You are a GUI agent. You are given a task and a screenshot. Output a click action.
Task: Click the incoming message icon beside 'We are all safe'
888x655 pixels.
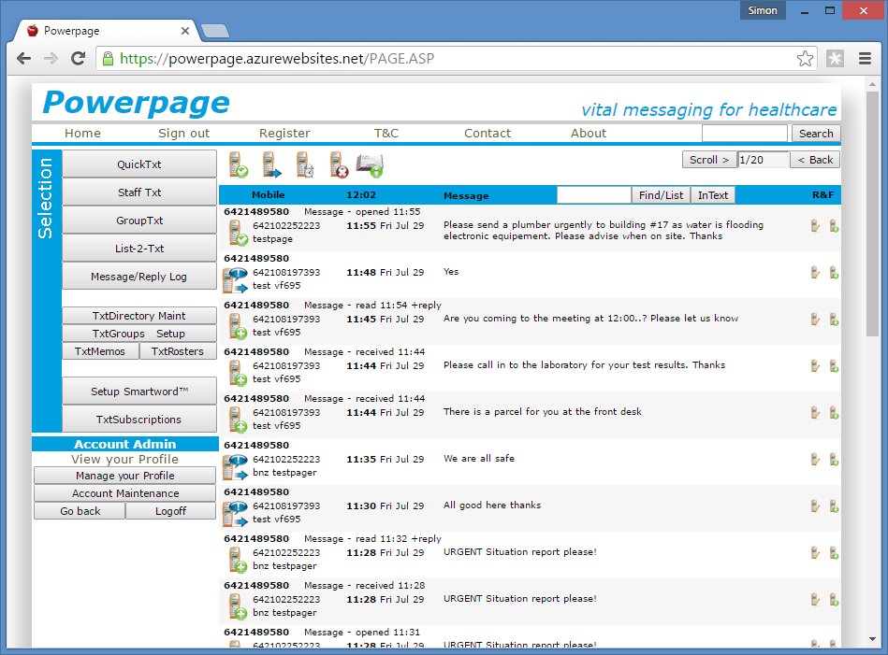tap(234, 465)
